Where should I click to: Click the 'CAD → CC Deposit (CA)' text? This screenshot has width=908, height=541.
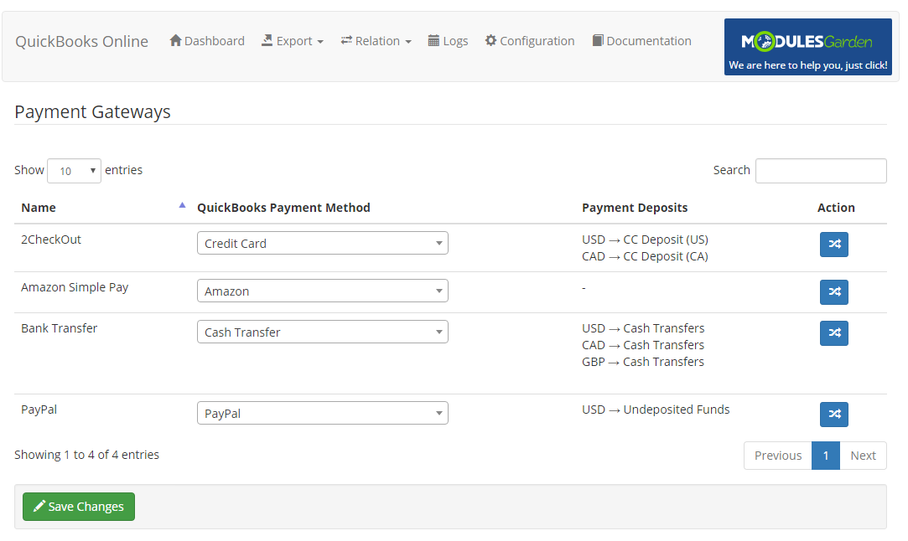click(645, 256)
